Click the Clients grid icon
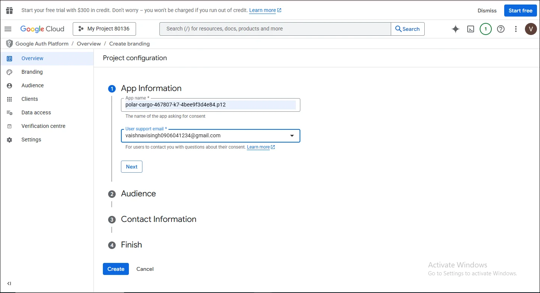The width and height of the screenshot is (540, 293). click(9, 99)
